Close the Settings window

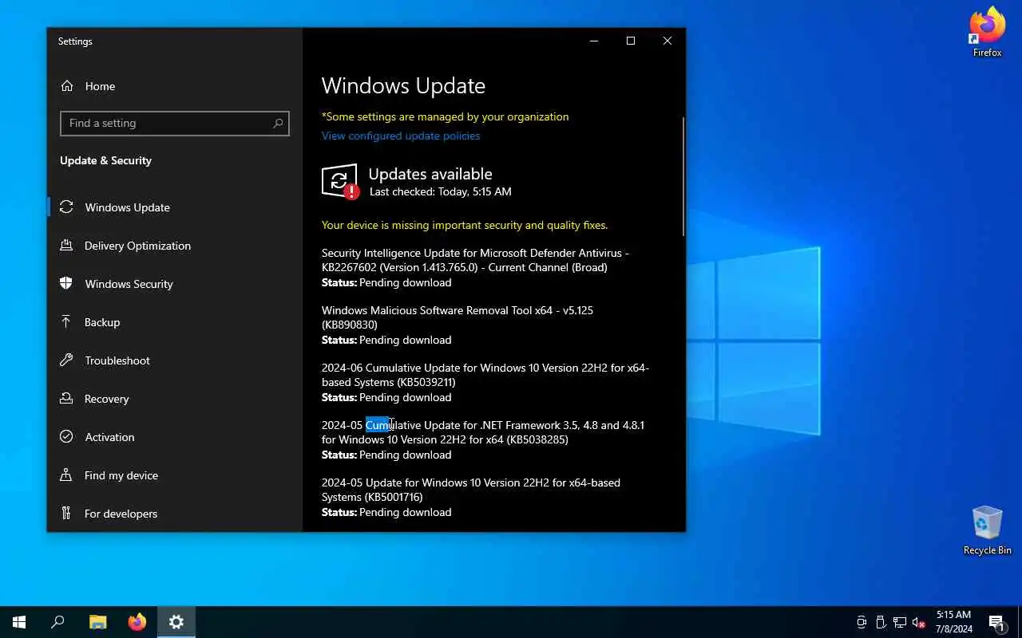667,41
